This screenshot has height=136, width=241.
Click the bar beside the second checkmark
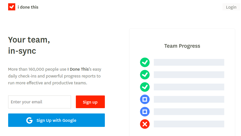tap(189, 75)
